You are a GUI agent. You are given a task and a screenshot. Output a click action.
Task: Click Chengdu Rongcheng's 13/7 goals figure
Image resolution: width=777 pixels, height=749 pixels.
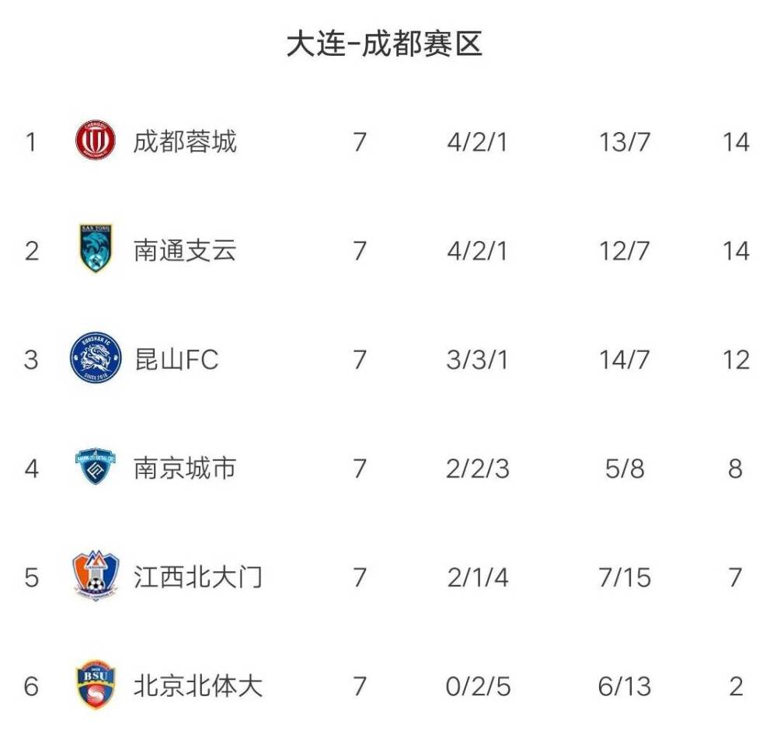[x=625, y=142]
